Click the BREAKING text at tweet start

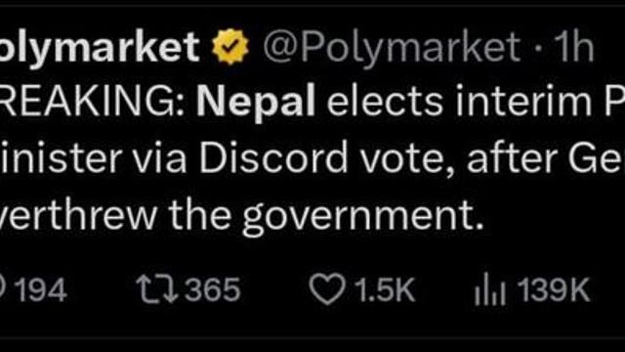point(93,101)
